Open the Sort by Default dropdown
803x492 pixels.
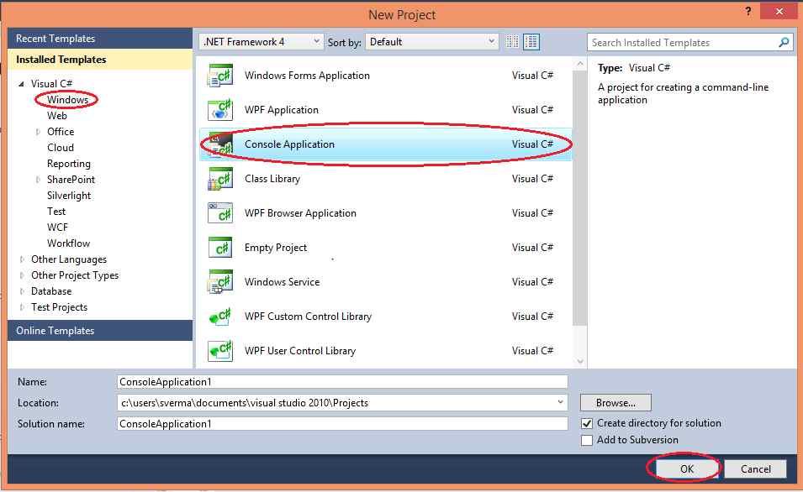tap(492, 40)
